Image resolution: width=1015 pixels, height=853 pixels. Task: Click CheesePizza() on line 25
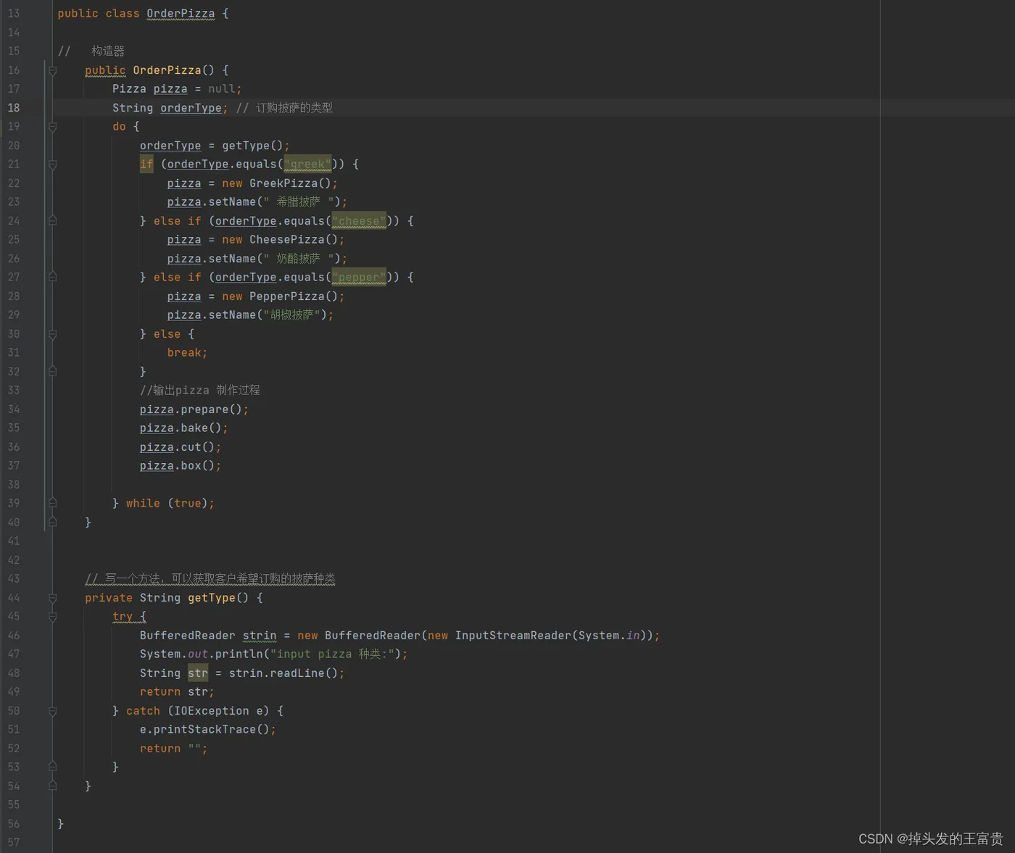[294, 240]
